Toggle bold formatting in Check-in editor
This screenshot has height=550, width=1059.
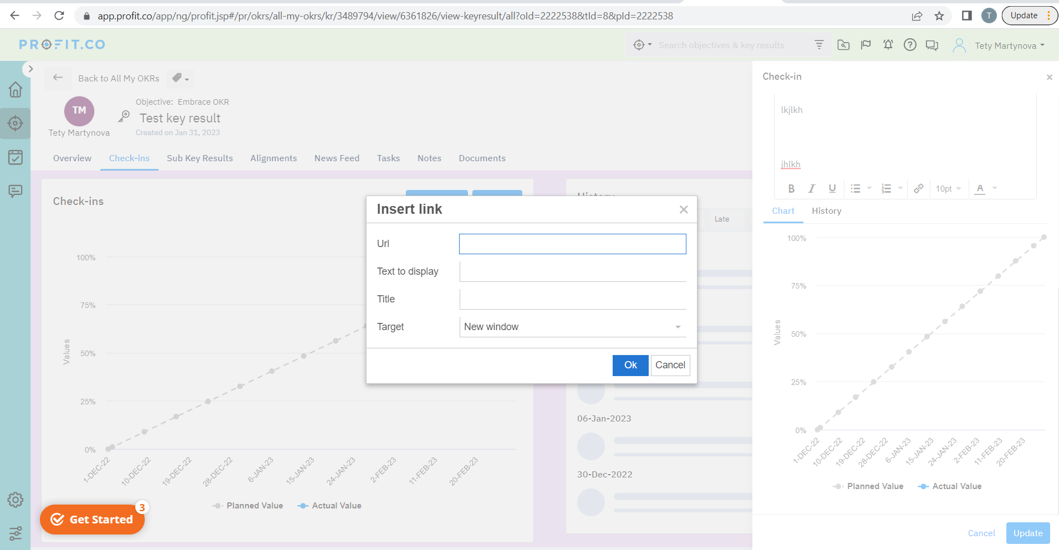791,189
